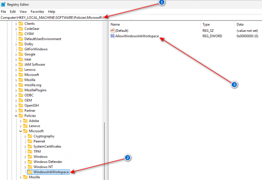Open the Favorites menu

[37, 11]
